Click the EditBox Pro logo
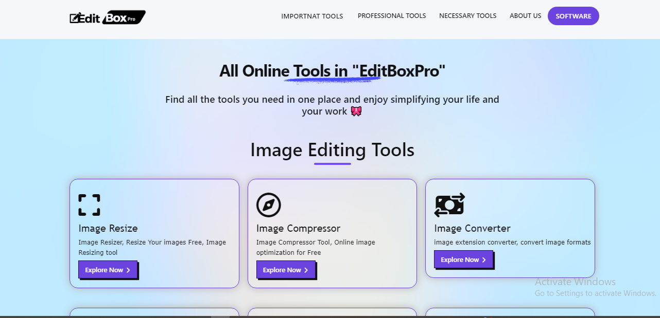Viewport: 660px width, 318px height. tap(108, 17)
